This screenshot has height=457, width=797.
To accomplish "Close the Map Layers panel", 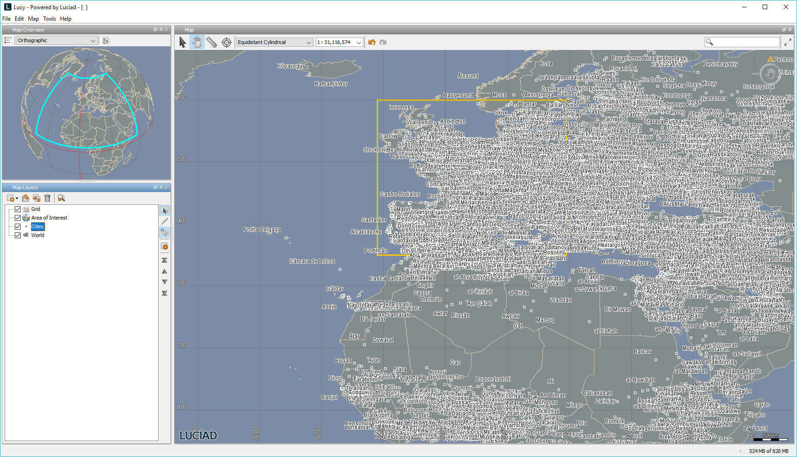I will pyautogui.click(x=166, y=187).
